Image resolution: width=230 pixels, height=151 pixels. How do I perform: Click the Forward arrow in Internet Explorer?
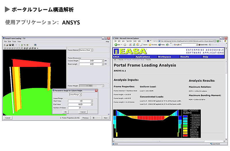point(125,45)
